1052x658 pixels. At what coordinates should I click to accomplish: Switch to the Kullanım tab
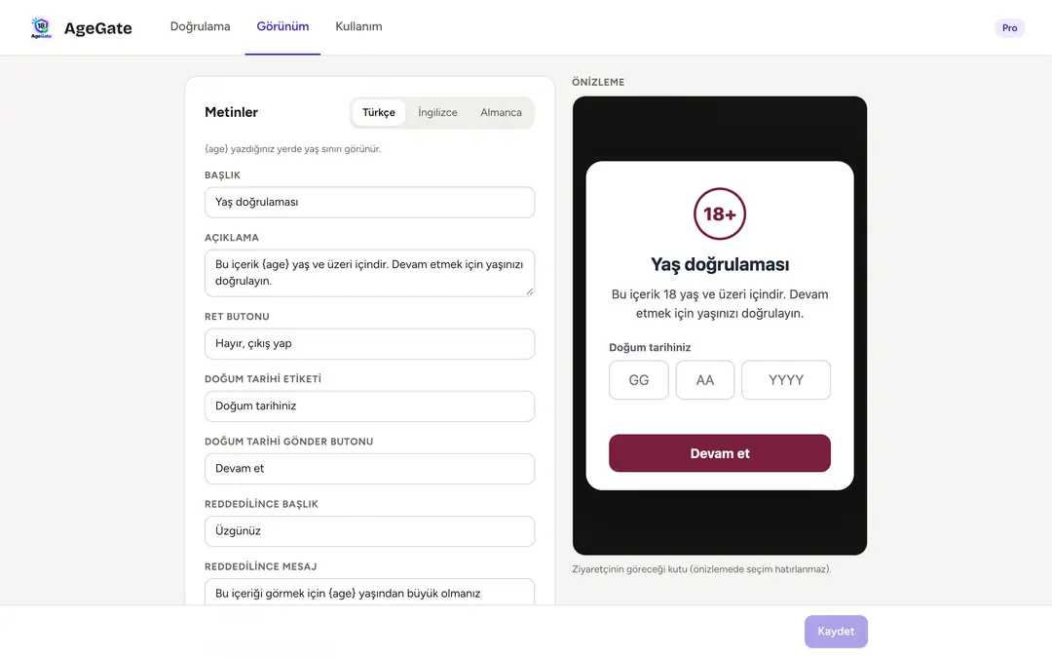click(x=358, y=26)
